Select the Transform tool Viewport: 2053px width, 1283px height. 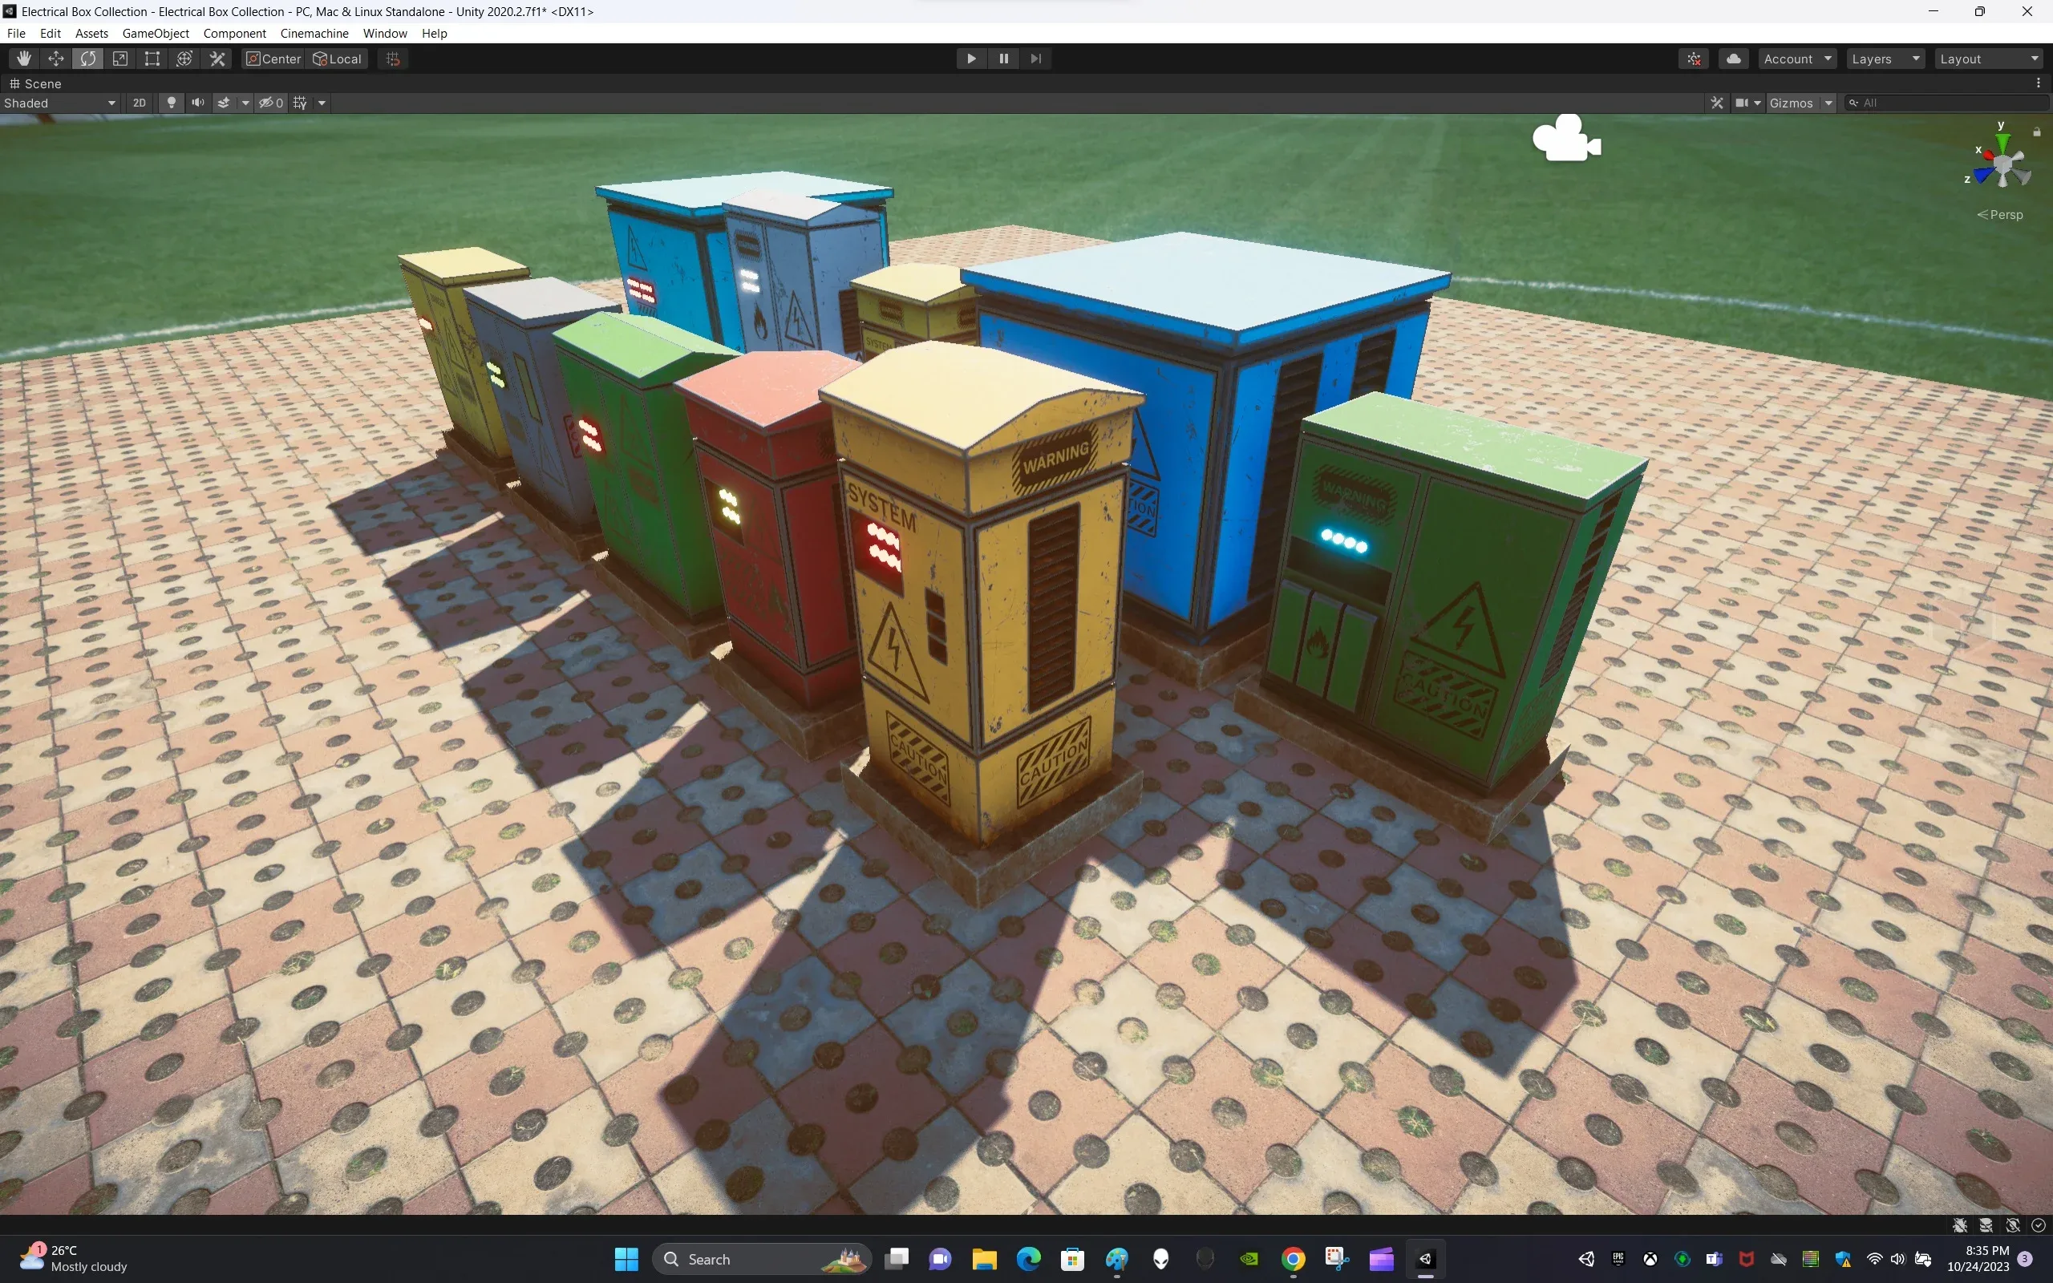point(185,59)
